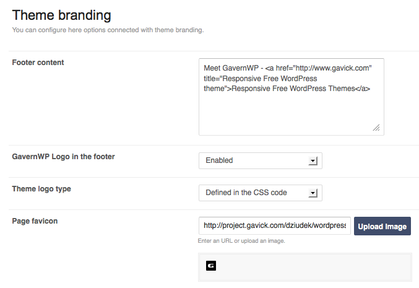Click the favicon preview box background

pos(309,268)
